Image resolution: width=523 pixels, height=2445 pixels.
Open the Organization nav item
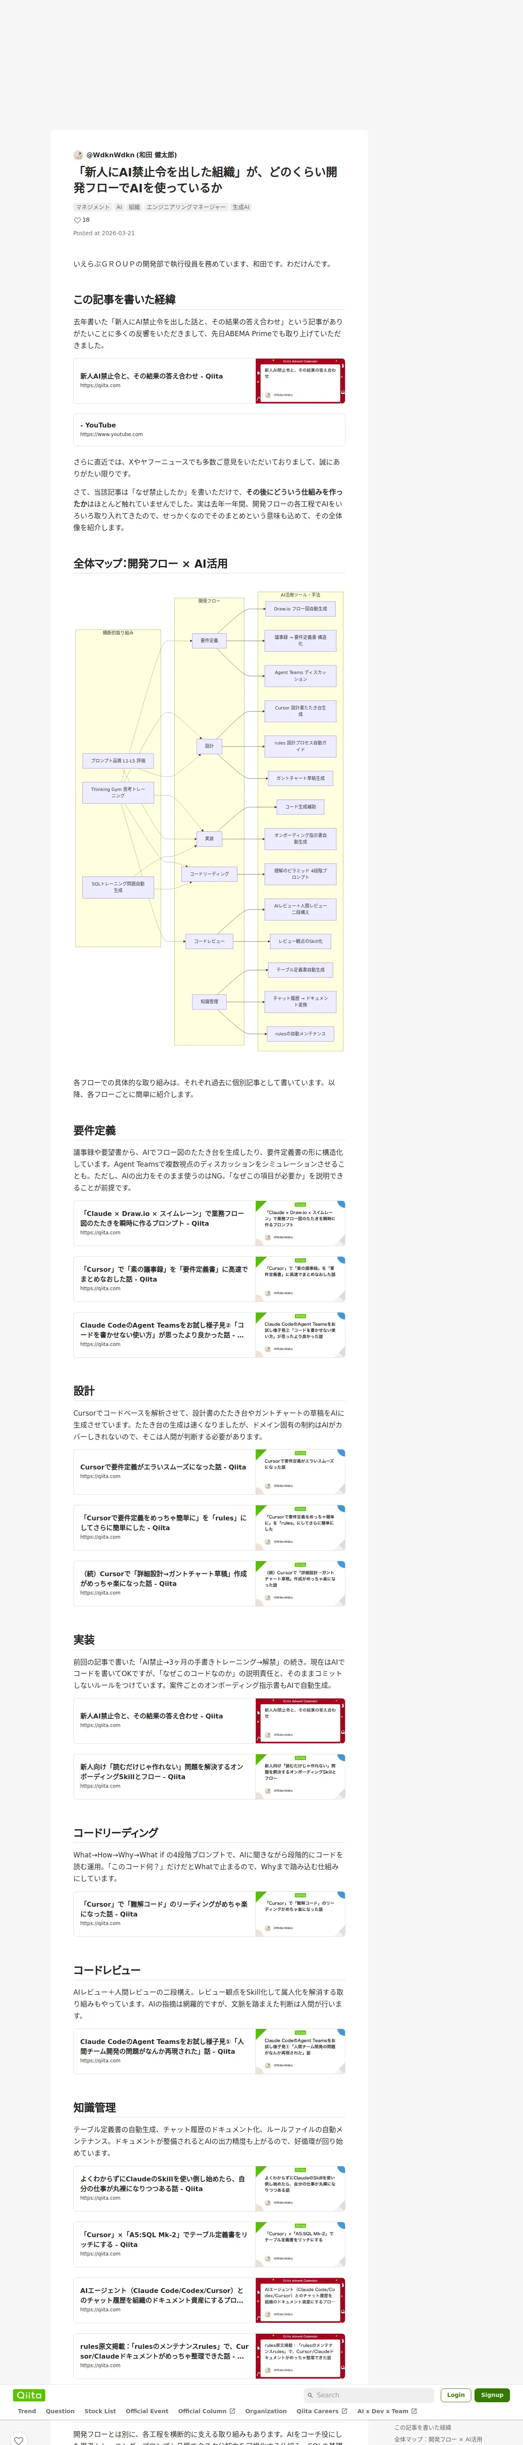266,2411
